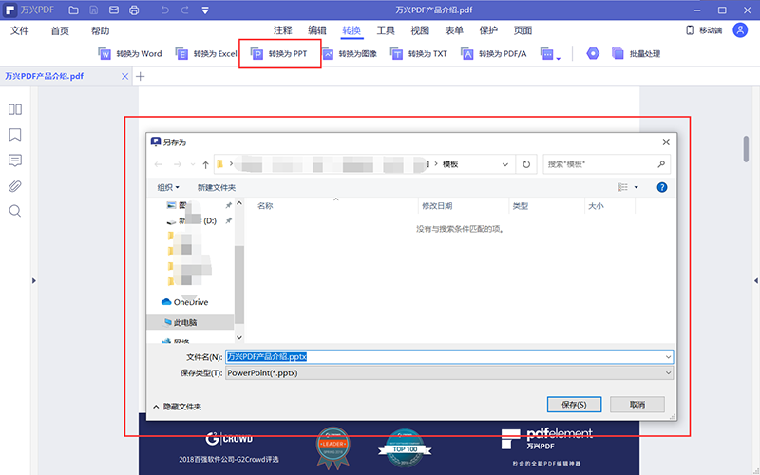Viewport: 760px width, 475px height.
Task: Click the hexagon settings icon in toolbar
Action: click(x=593, y=54)
